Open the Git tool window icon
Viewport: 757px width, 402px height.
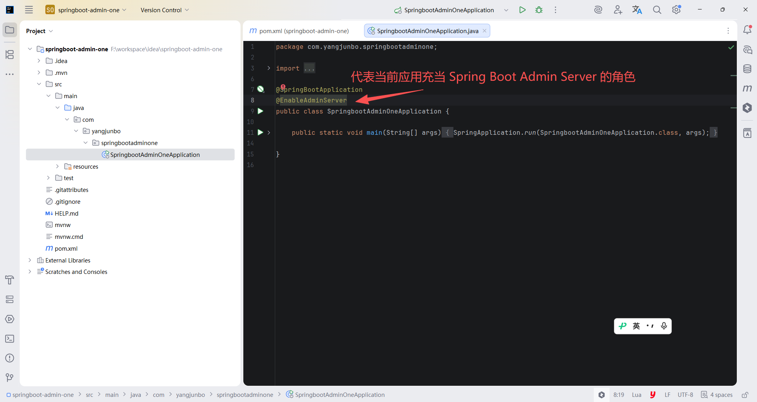tap(10, 378)
